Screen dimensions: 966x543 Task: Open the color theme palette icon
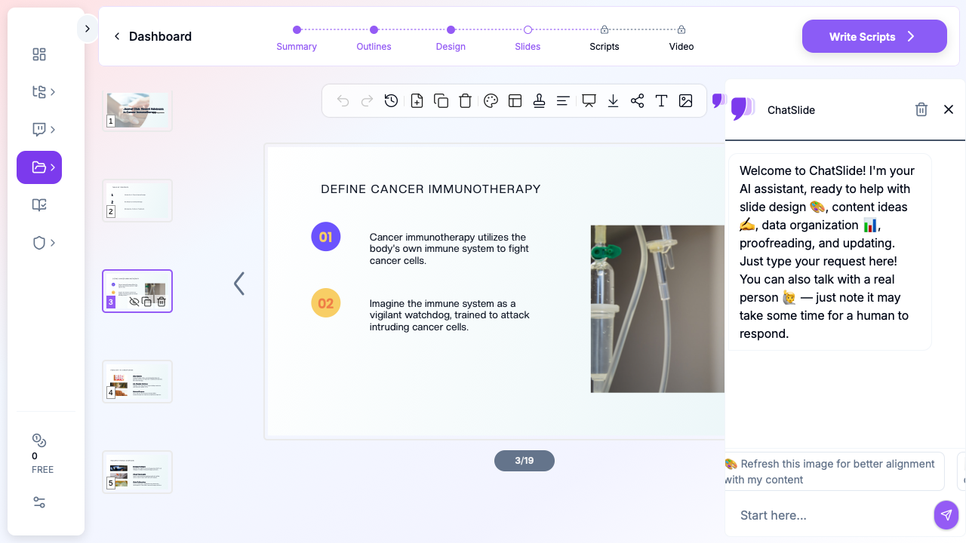coord(491,100)
